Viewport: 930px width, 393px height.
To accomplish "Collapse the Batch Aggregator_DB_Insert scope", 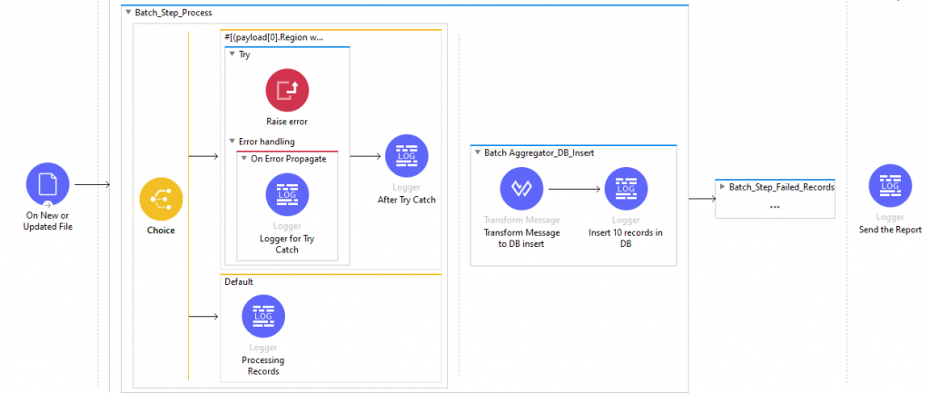I will (478, 152).
